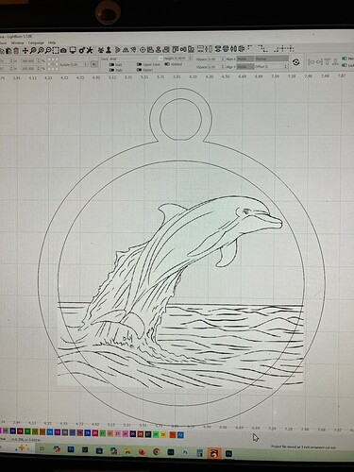Click the Flip Vertical triangles icon

[126, 50]
